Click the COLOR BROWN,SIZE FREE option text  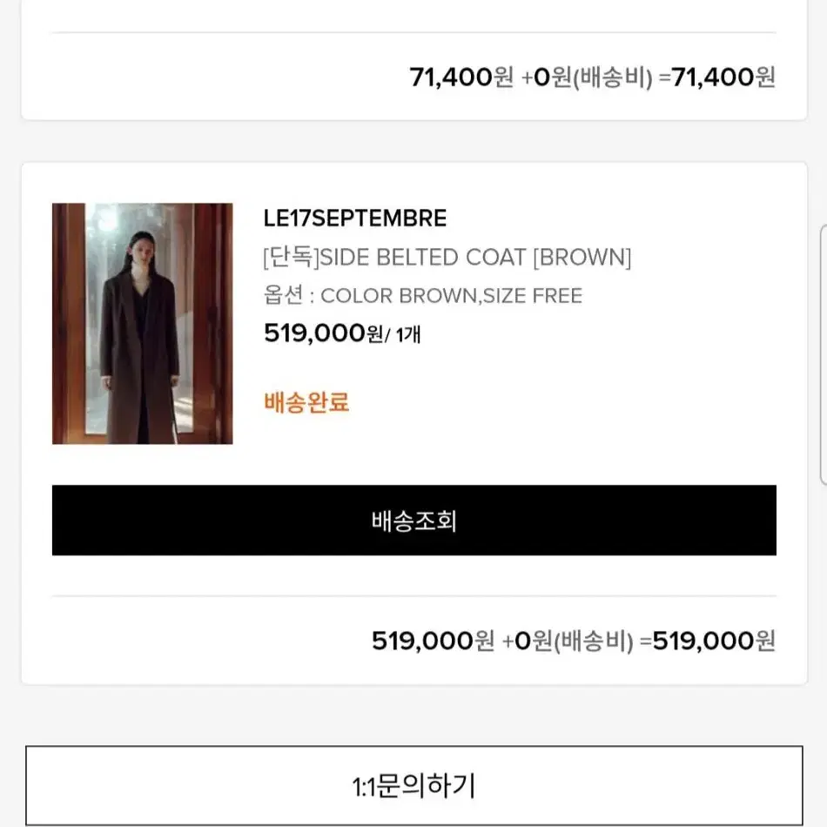click(452, 296)
